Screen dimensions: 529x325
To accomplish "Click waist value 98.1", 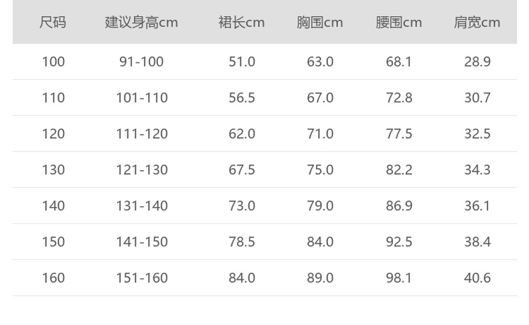I will tap(398, 277).
